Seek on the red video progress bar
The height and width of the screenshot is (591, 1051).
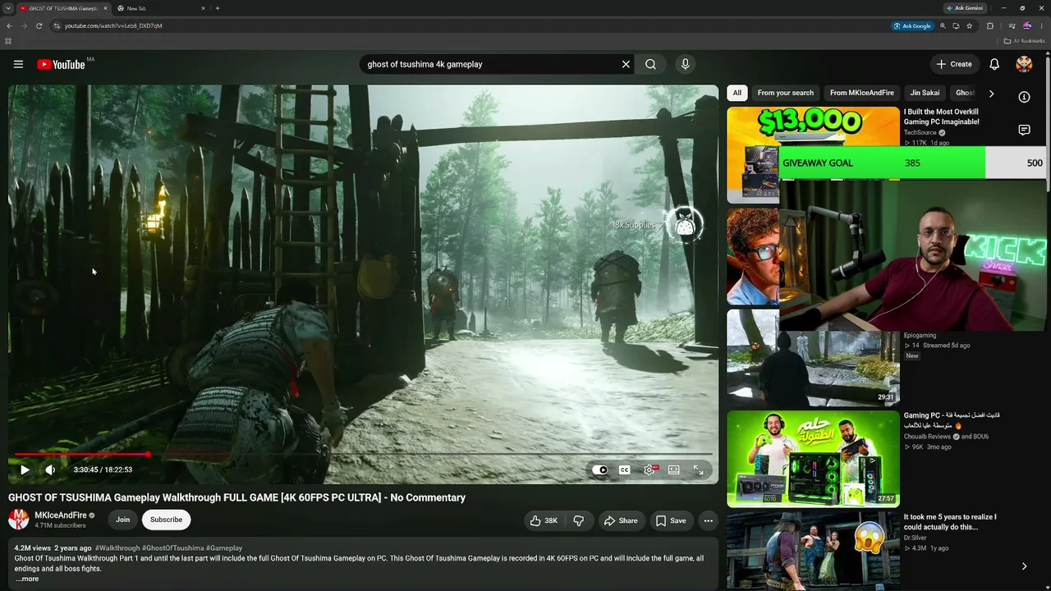pyautogui.click(x=364, y=454)
